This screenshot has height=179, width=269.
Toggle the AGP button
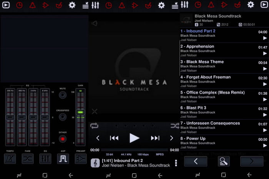pyautogui.click(x=63, y=159)
